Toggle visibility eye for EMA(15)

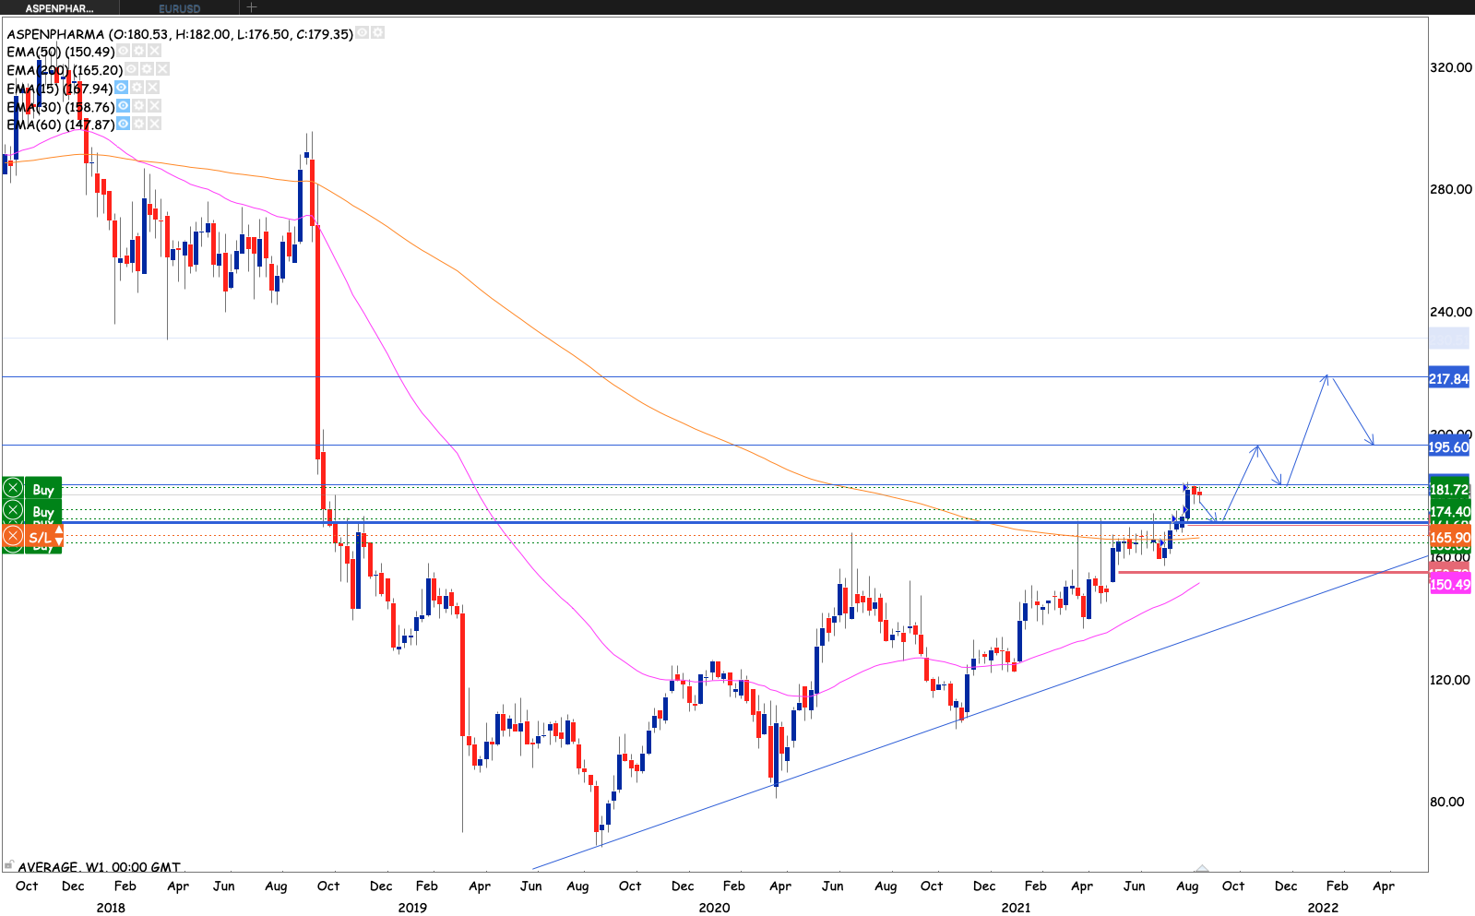[x=122, y=88]
